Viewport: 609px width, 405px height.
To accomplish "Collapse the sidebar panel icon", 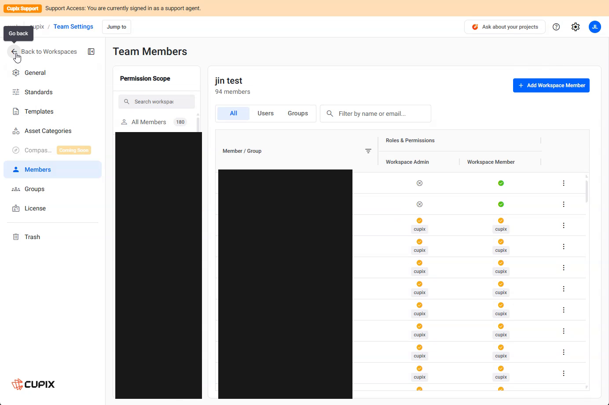I will tap(91, 52).
